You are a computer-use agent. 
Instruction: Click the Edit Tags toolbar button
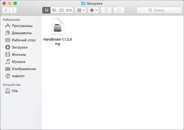click(x=119, y=10)
